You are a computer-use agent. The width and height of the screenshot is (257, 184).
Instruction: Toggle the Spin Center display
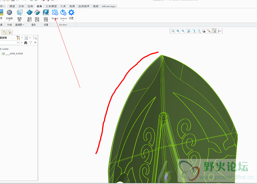pyautogui.click(x=219, y=31)
